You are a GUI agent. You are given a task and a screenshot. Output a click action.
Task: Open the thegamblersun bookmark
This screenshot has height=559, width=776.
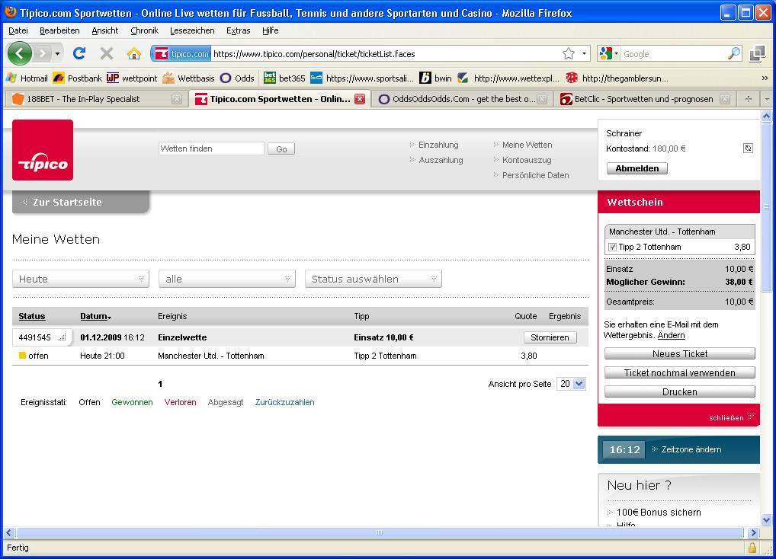(617, 78)
